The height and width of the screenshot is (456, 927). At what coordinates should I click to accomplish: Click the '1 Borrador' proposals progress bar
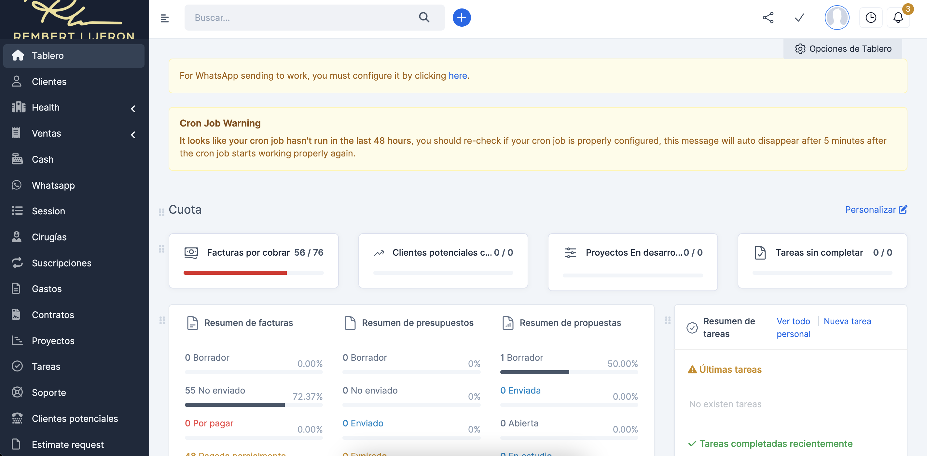point(569,372)
